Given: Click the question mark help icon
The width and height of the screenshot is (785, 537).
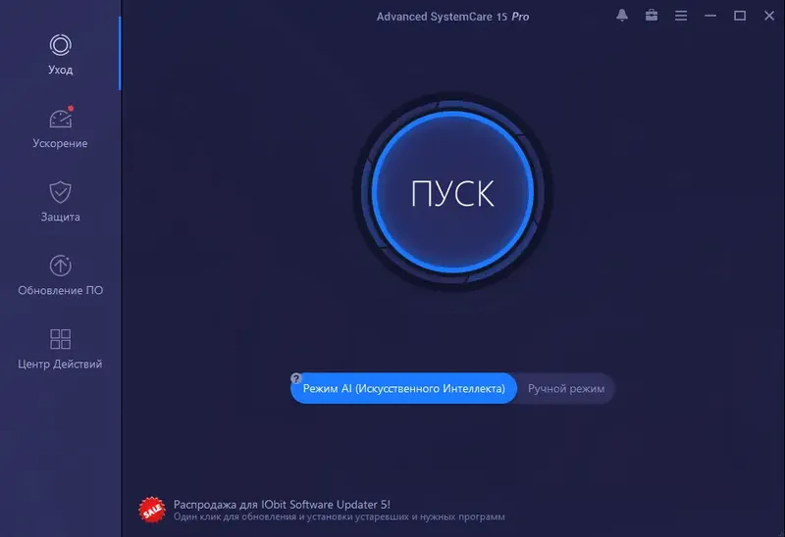Looking at the screenshot, I should (296, 378).
